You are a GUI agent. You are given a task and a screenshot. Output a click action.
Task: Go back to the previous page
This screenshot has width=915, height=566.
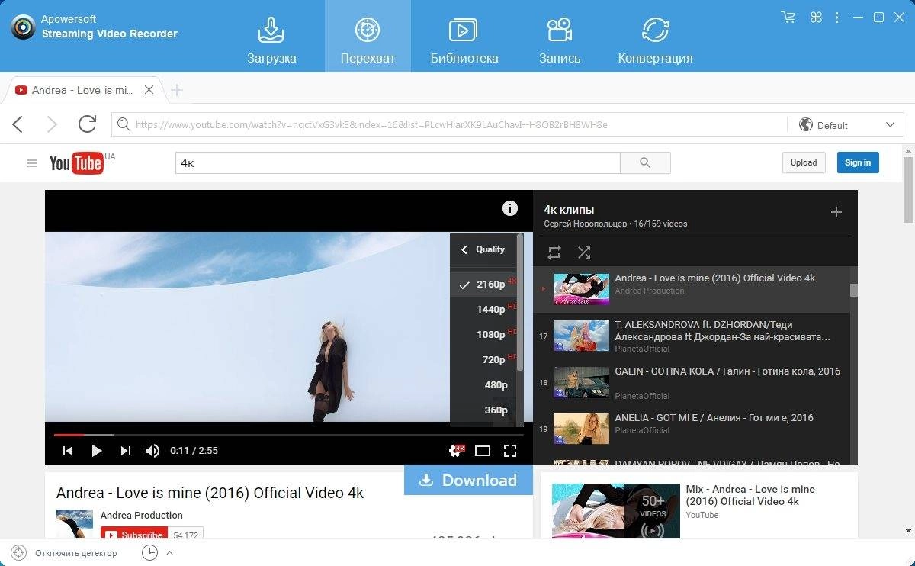[18, 124]
